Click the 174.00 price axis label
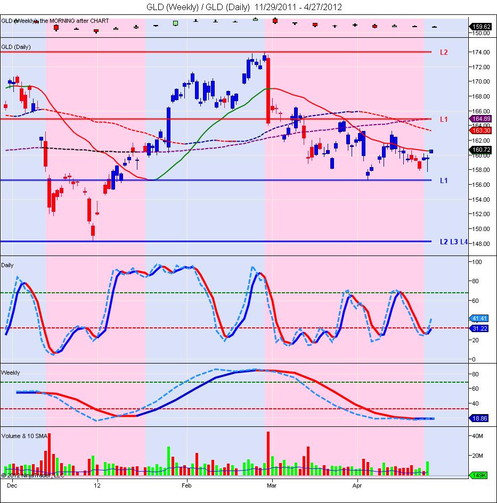This screenshot has height=503, width=497. (481, 52)
